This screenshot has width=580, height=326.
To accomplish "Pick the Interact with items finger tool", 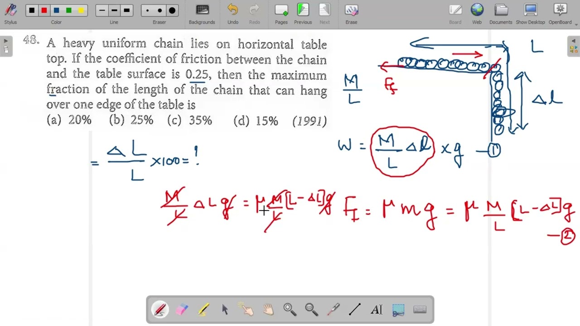I will pos(246,310).
